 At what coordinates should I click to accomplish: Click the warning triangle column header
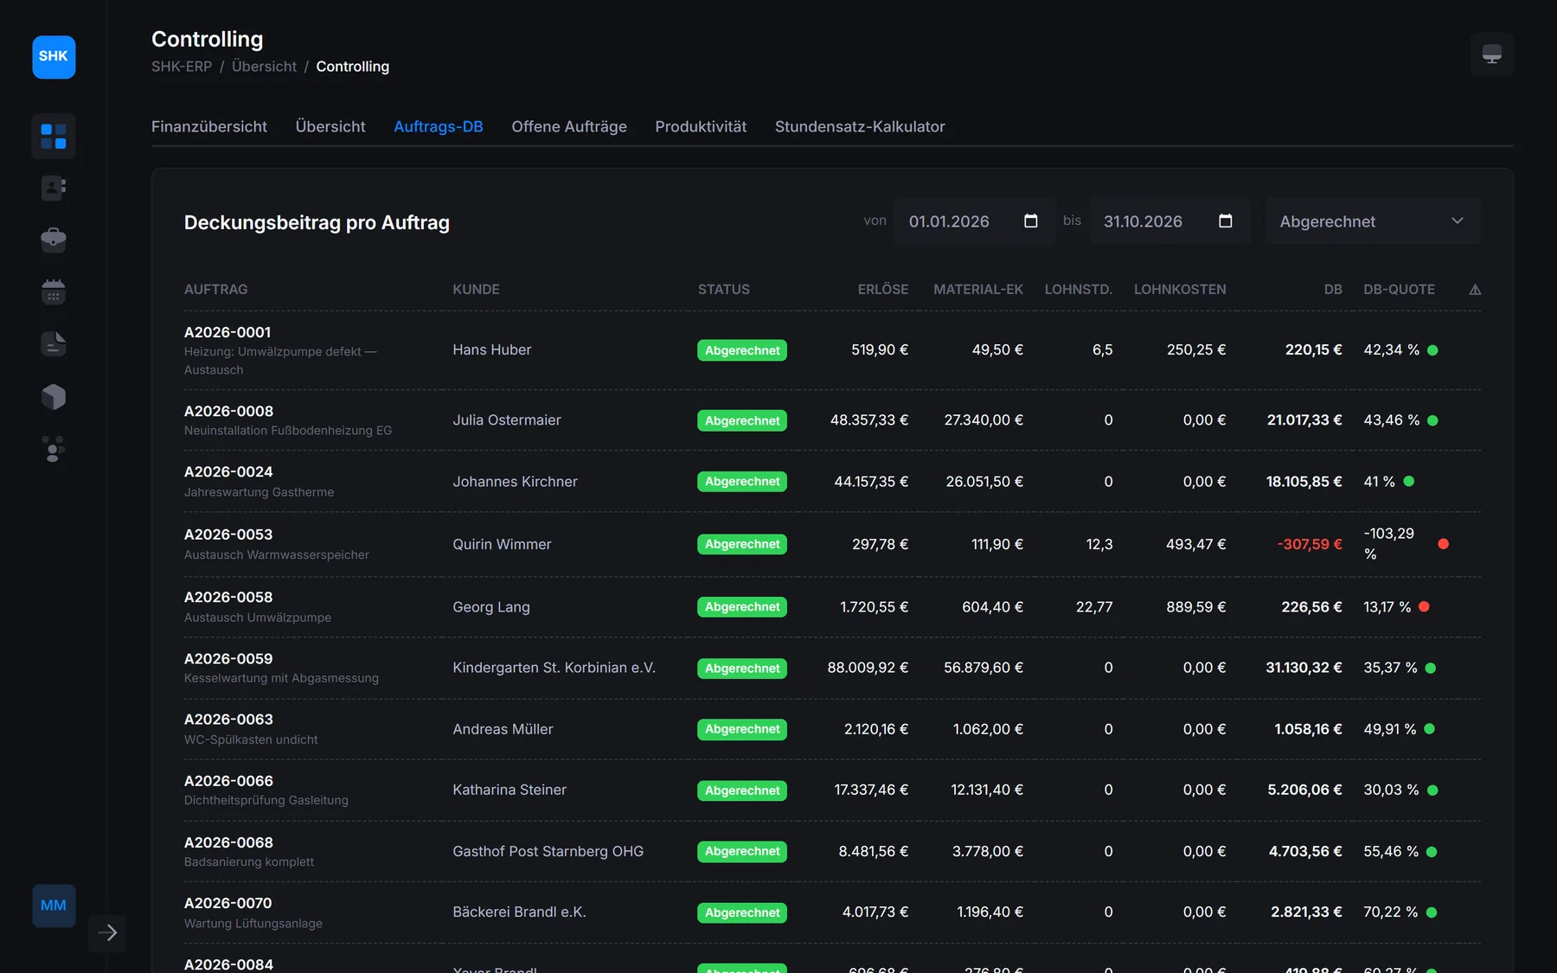(x=1475, y=290)
